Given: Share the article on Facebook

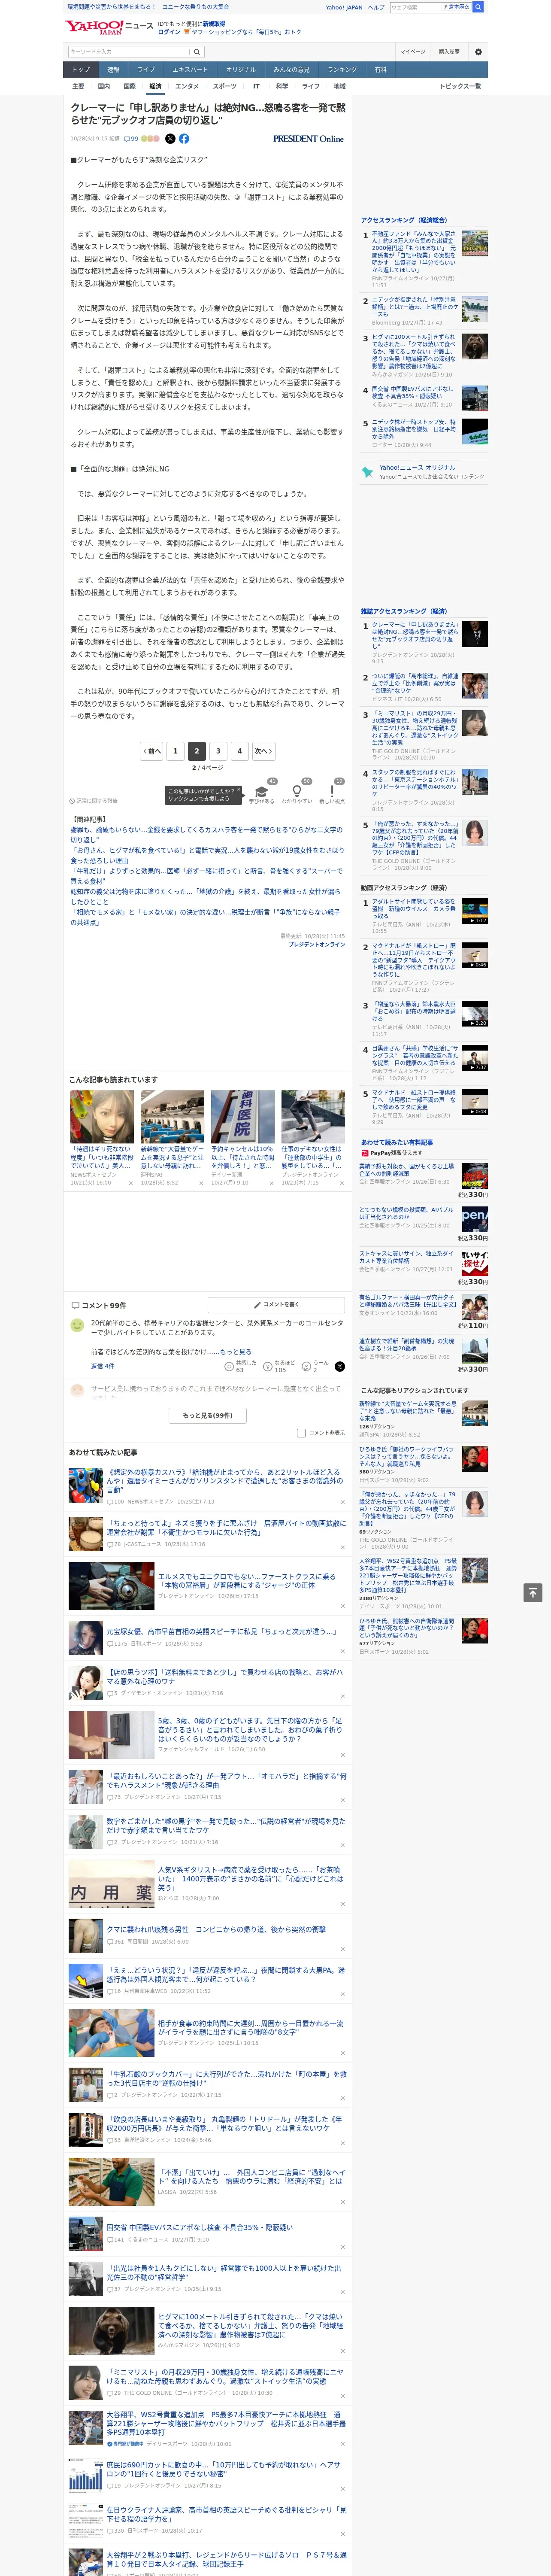Looking at the screenshot, I should coord(184,139).
